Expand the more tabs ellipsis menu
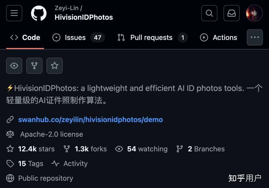Image resolution: width=269 pixels, height=188 pixels. (255, 37)
